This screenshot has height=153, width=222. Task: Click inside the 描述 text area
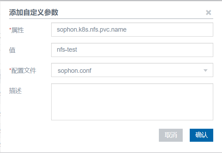click(132, 102)
